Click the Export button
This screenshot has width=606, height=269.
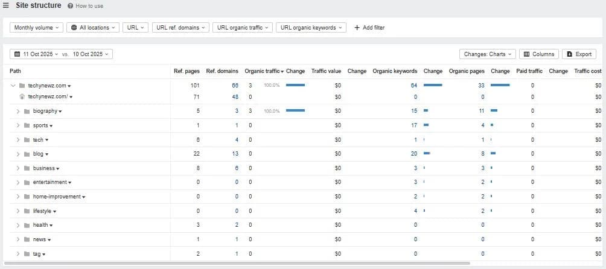coord(579,54)
